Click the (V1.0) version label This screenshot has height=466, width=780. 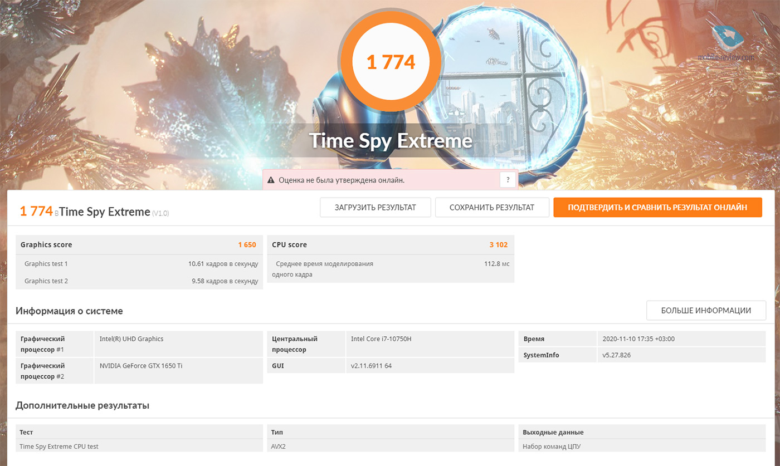point(160,213)
